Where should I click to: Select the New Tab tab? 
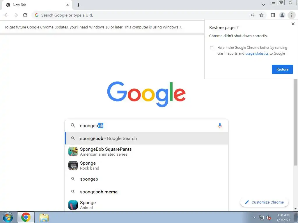click(37, 5)
